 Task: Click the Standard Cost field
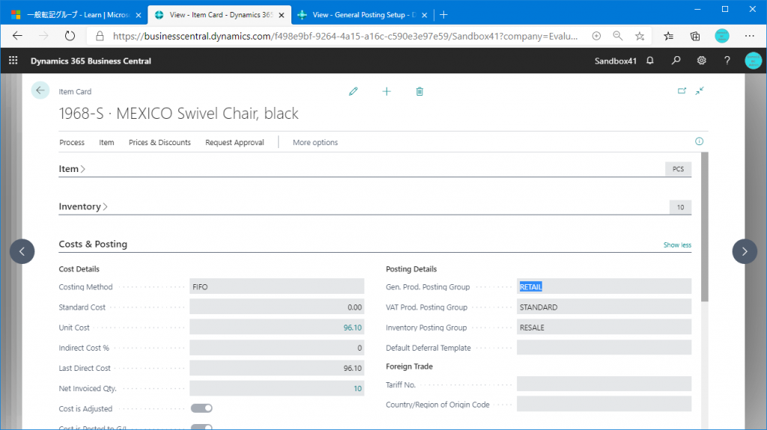coord(277,307)
